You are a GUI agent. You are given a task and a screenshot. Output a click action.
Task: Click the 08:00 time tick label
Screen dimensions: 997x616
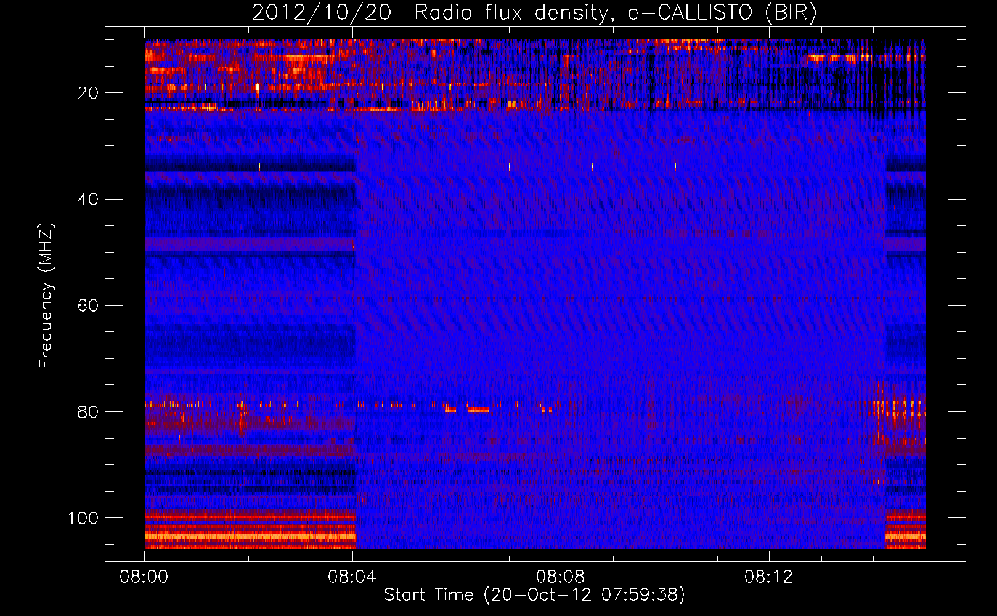tap(144, 577)
